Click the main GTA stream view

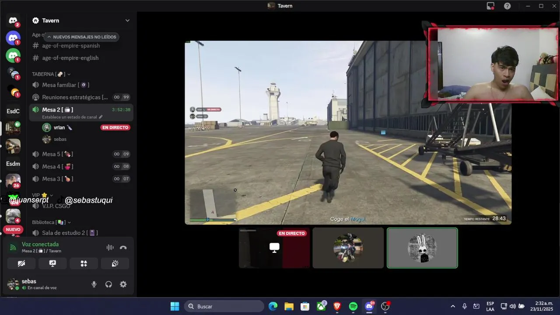[348, 133]
